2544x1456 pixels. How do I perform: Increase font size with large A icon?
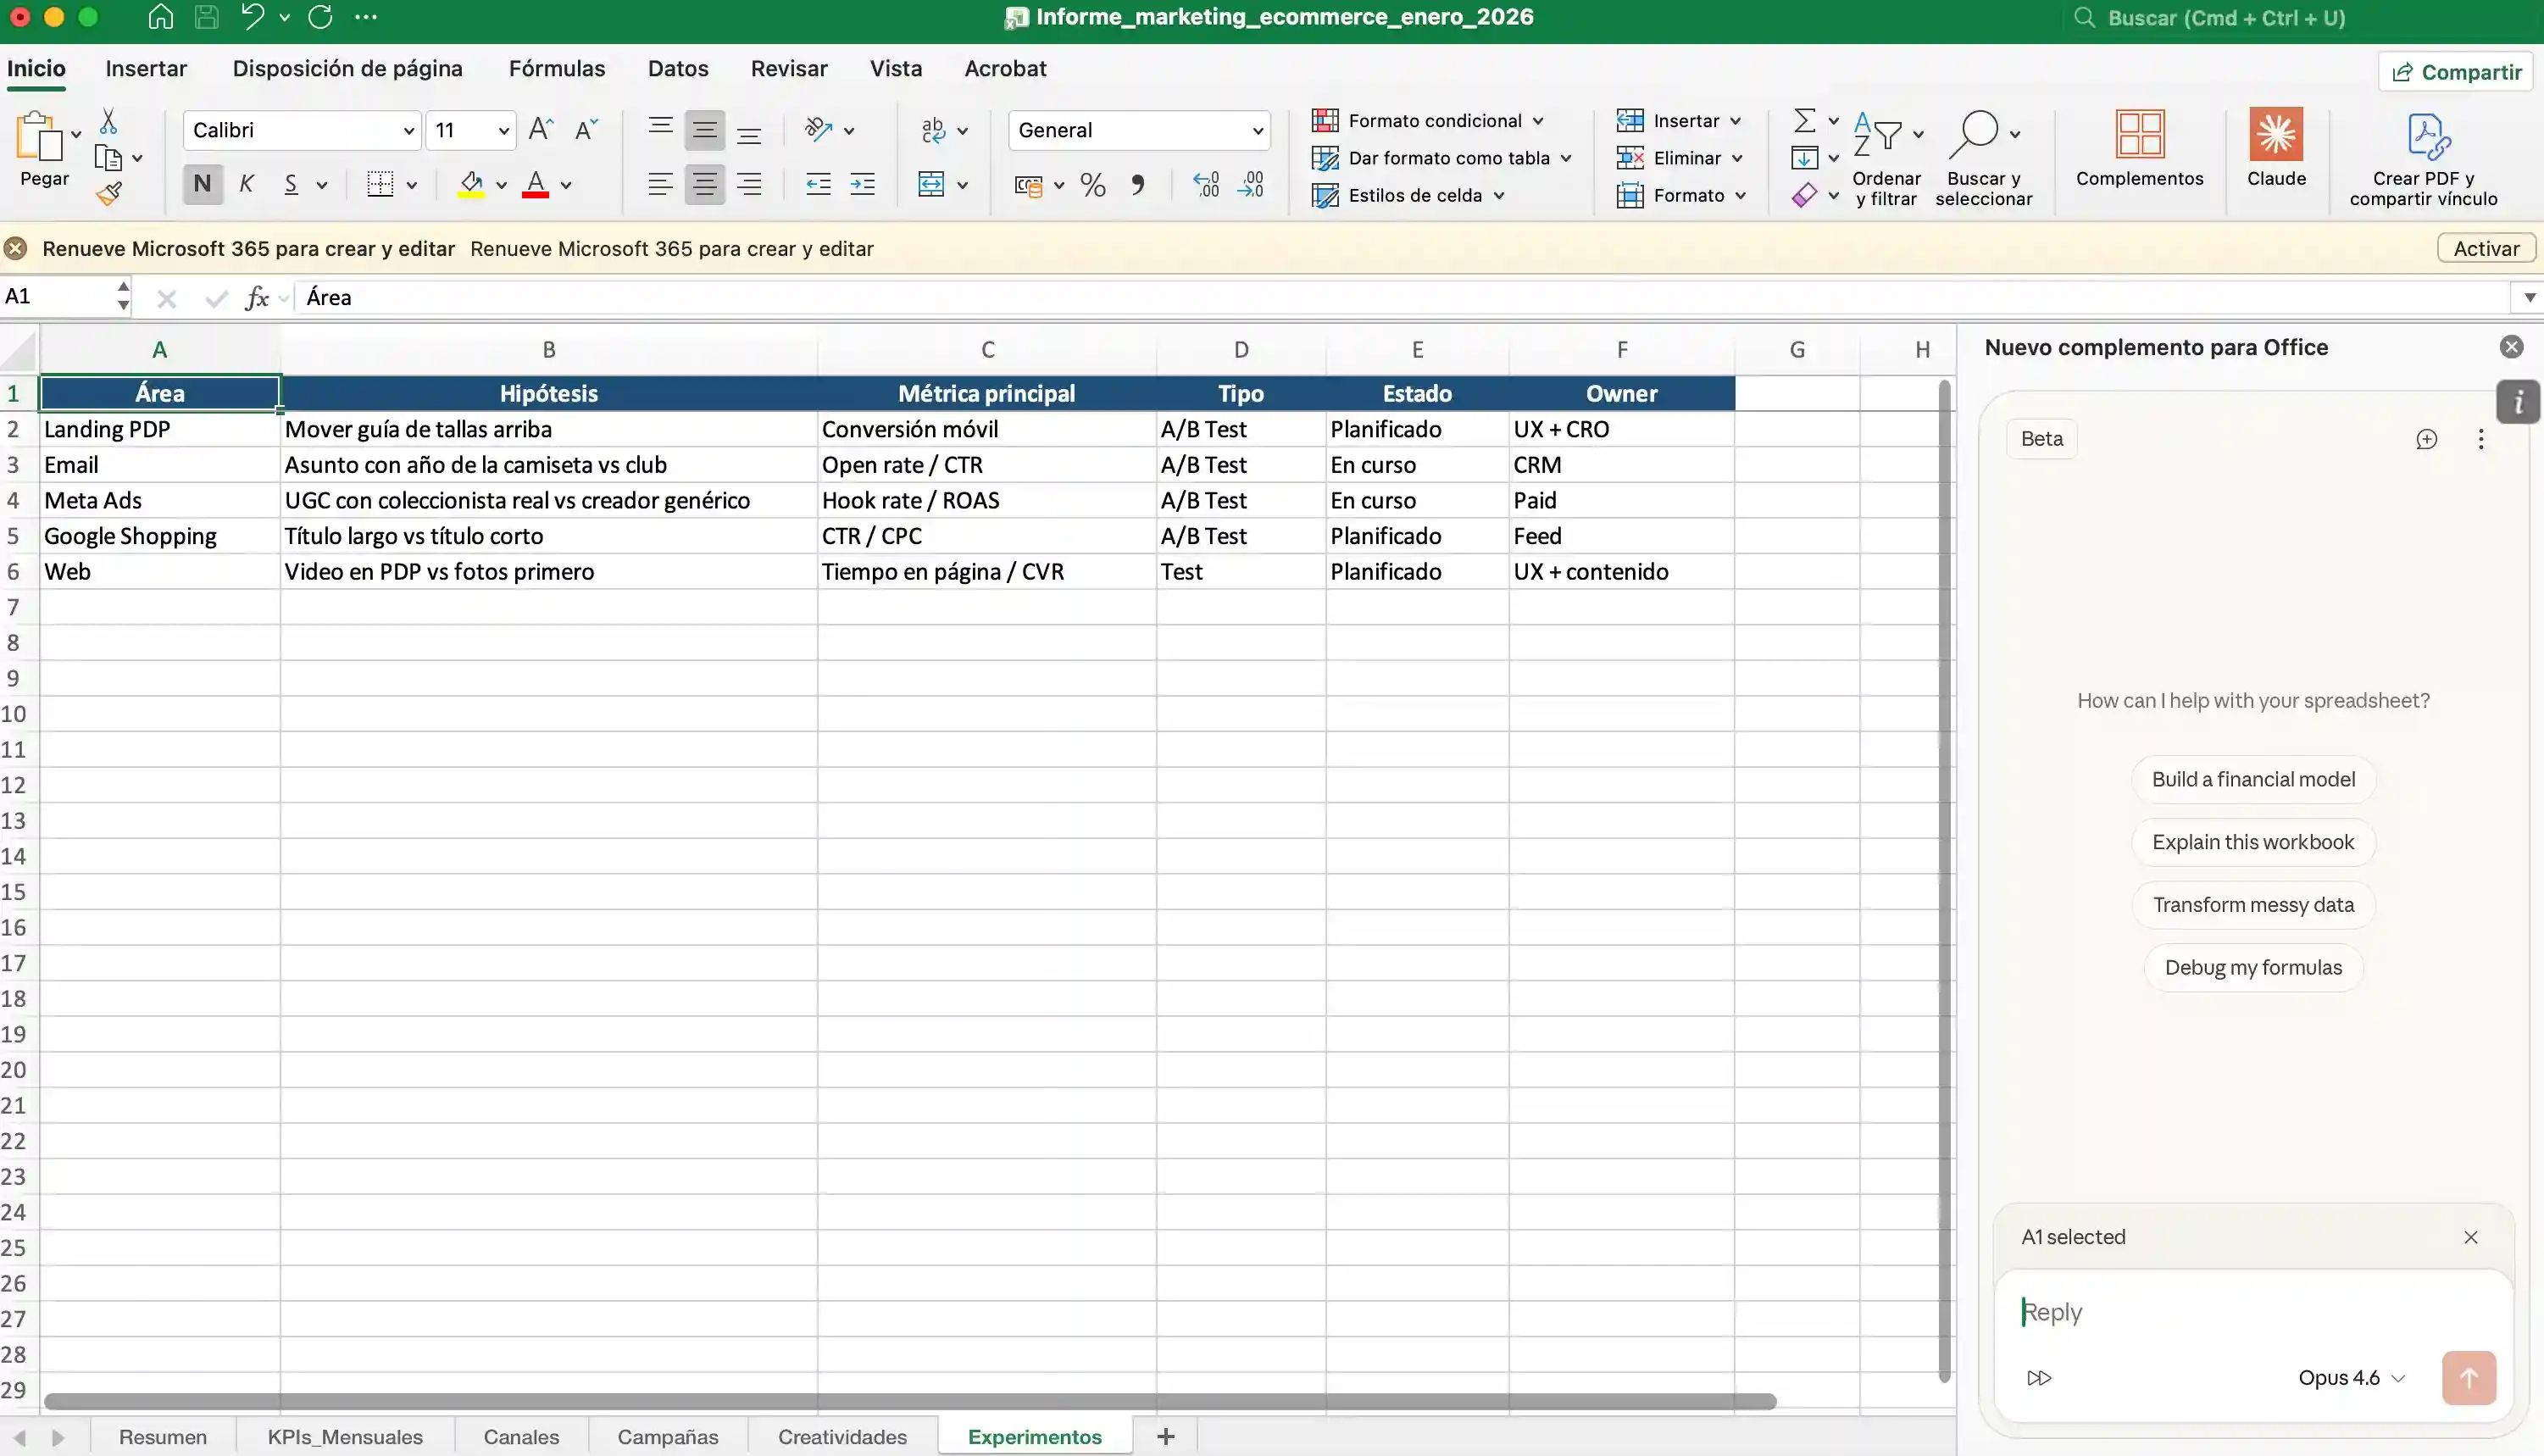tap(541, 129)
